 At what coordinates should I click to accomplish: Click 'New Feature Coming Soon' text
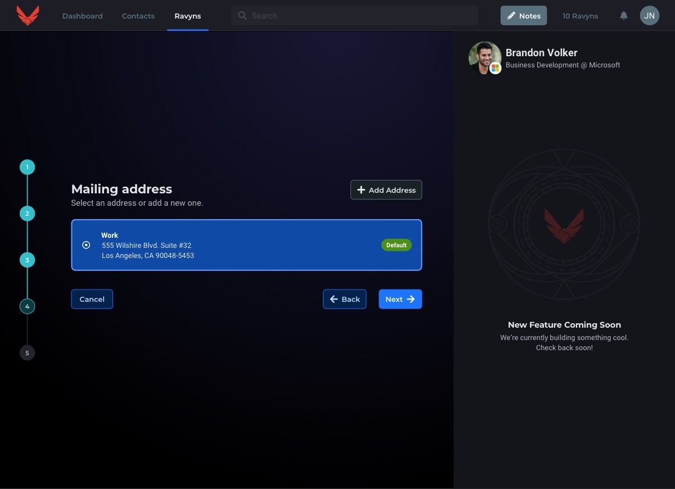pyautogui.click(x=564, y=325)
